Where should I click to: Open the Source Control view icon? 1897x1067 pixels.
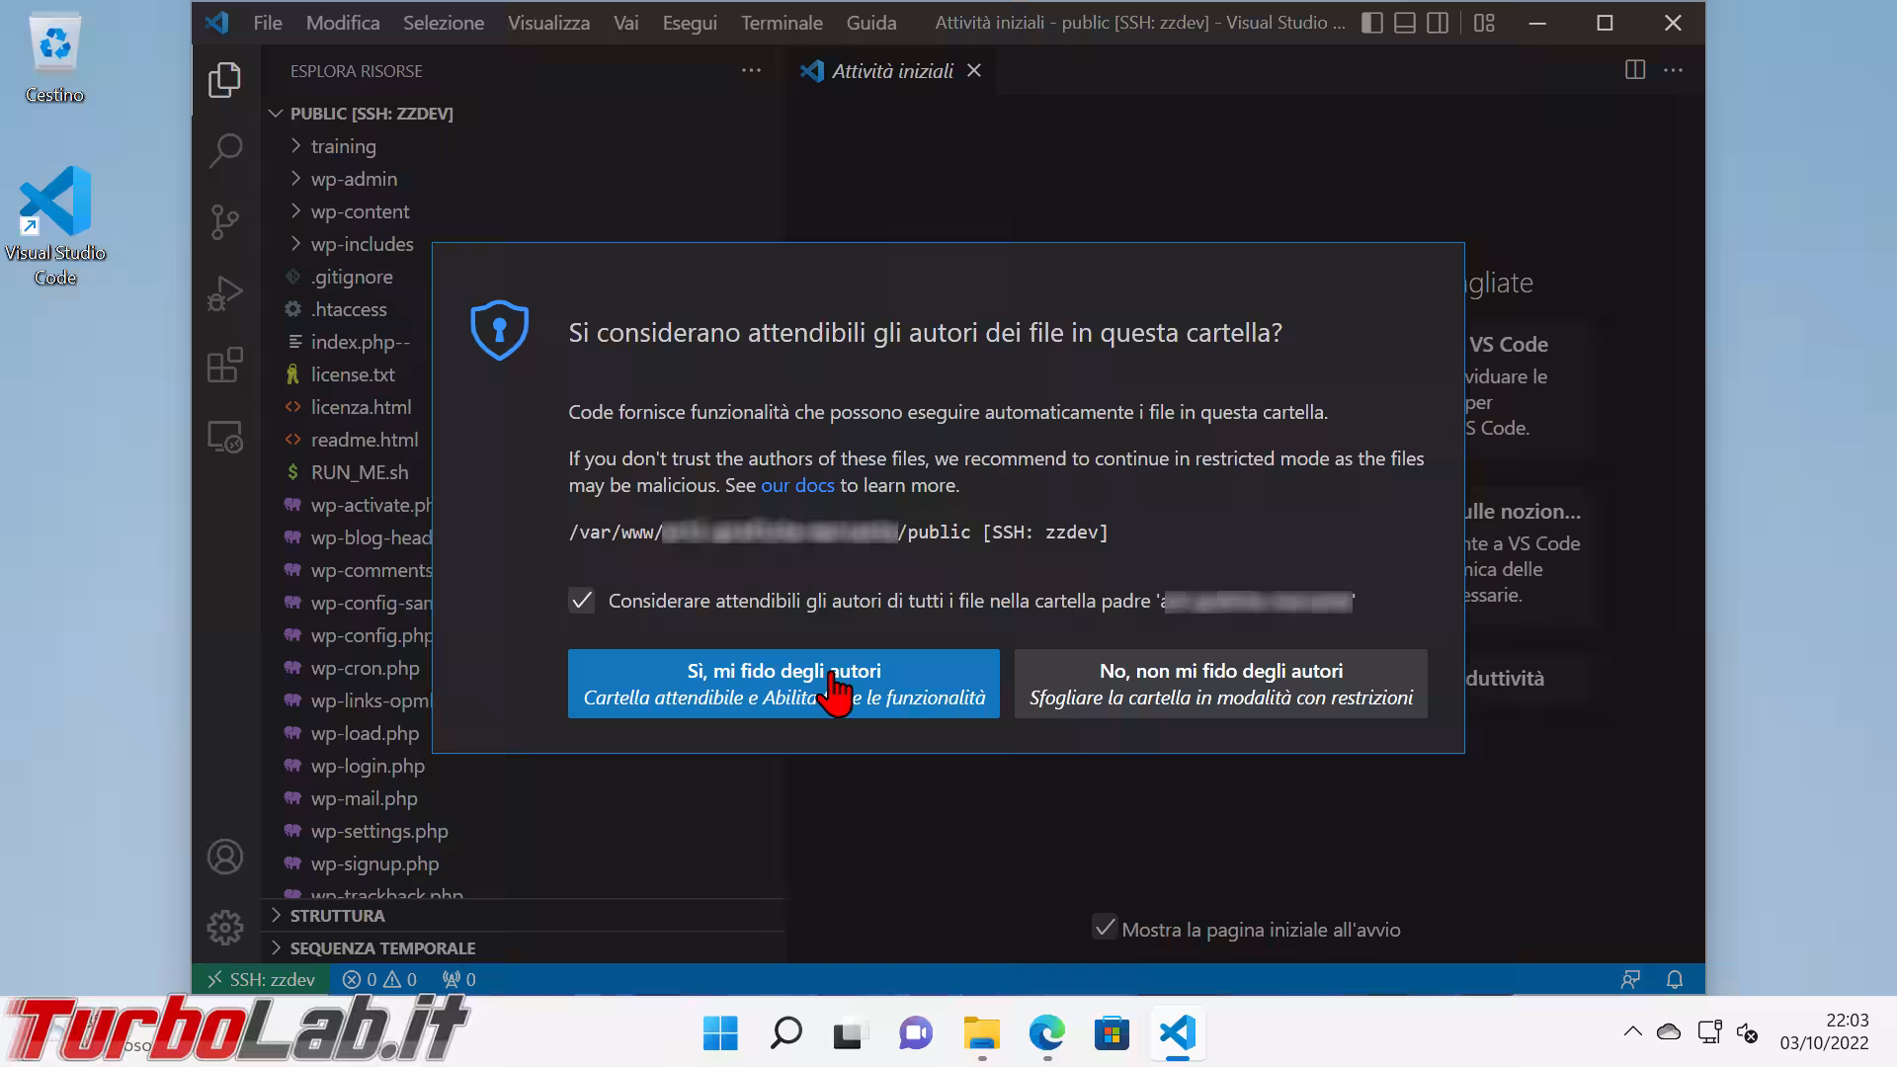pyautogui.click(x=225, y=221)
